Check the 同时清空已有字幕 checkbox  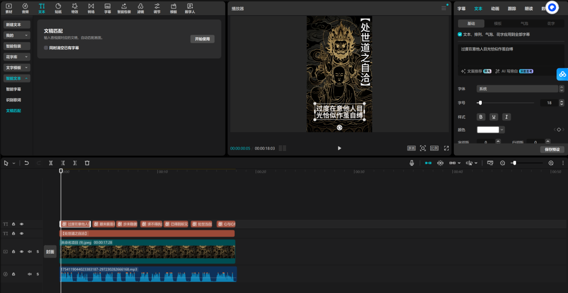pos(46,48)
